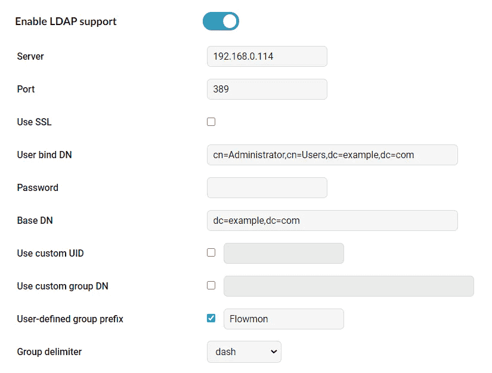This screenshot has height=373, width=492.
Task: Click the "Enable LDAP support" heading label
Action: click(66, 21)
